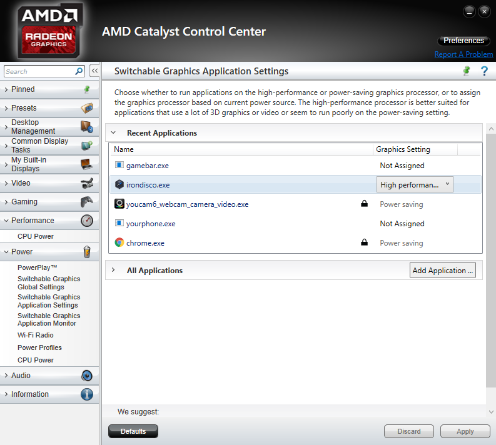Click the Preferences button
Image resolution: width=496 pixels, height=445 pixels.
coord(463,41)
